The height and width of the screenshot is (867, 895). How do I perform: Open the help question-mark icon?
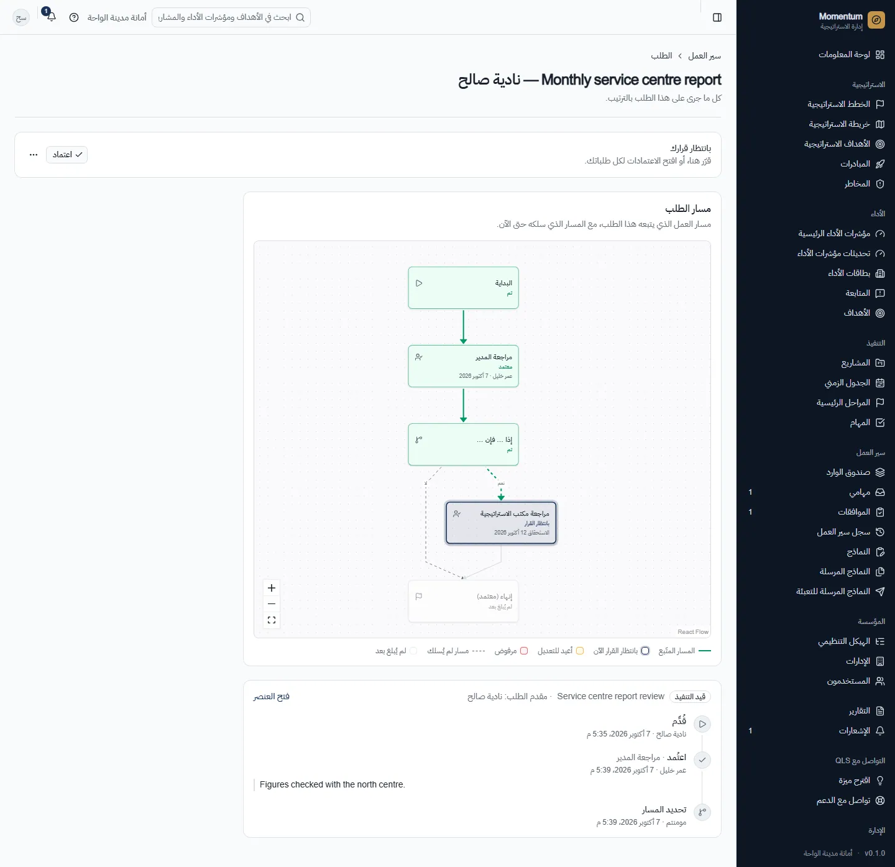[x=74, y=17]
